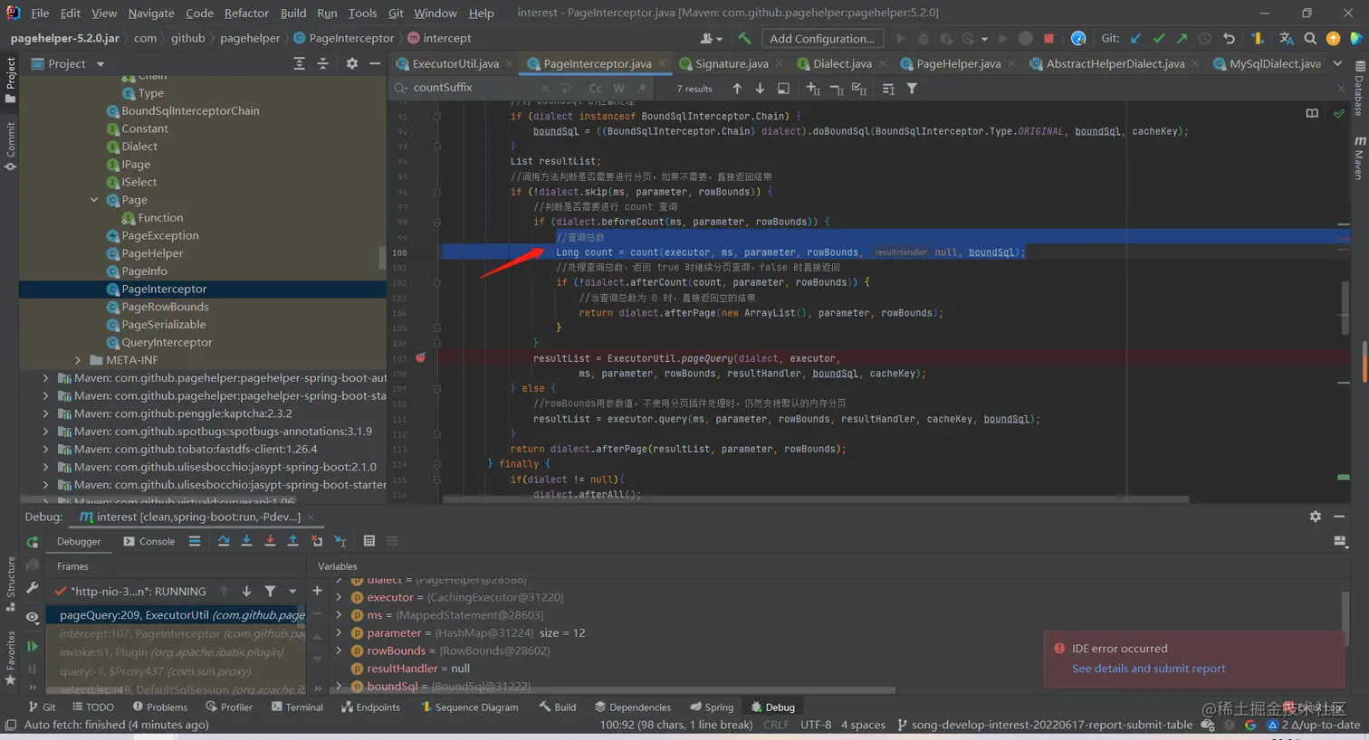Click Add Configuration button
Image resolution: width=1369 pixels, height=740 pixels.
(822, 38)
